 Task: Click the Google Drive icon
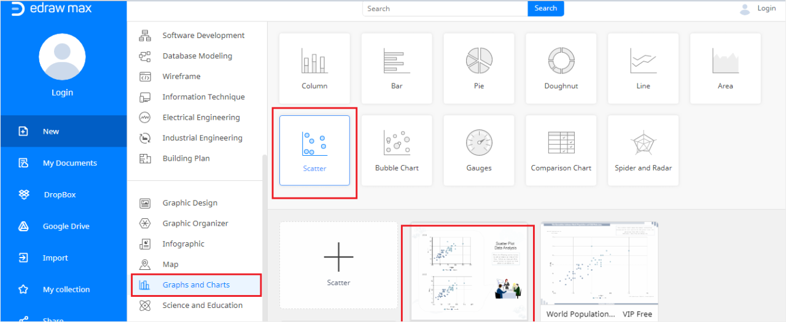point(23,226)
